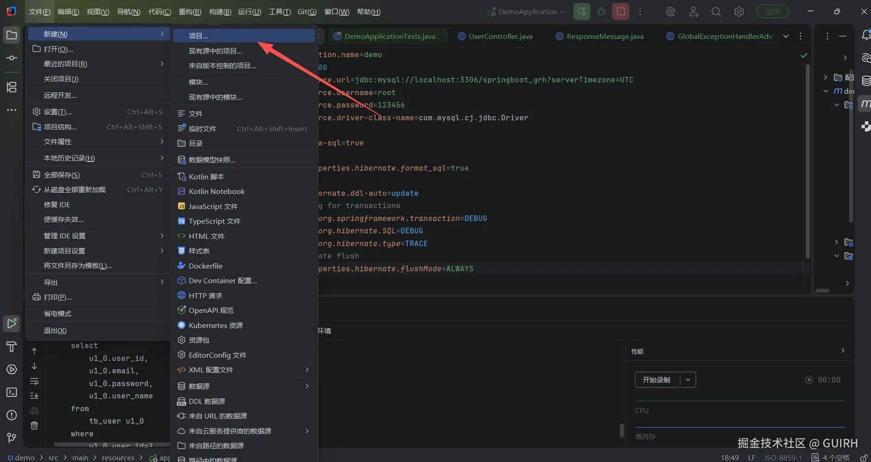The width and height of the screenshot is (871, 462).
Task: Expand the 性能 panel chevron
Action: pyautogui.click(x=843, y=351)
